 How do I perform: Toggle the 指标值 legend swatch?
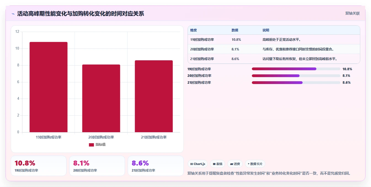(x=91, y=145)
